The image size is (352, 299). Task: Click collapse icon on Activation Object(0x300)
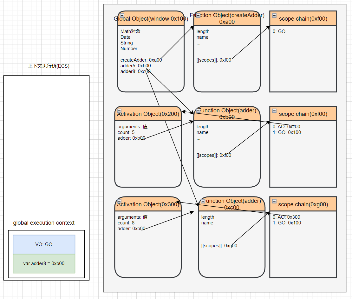119,201
